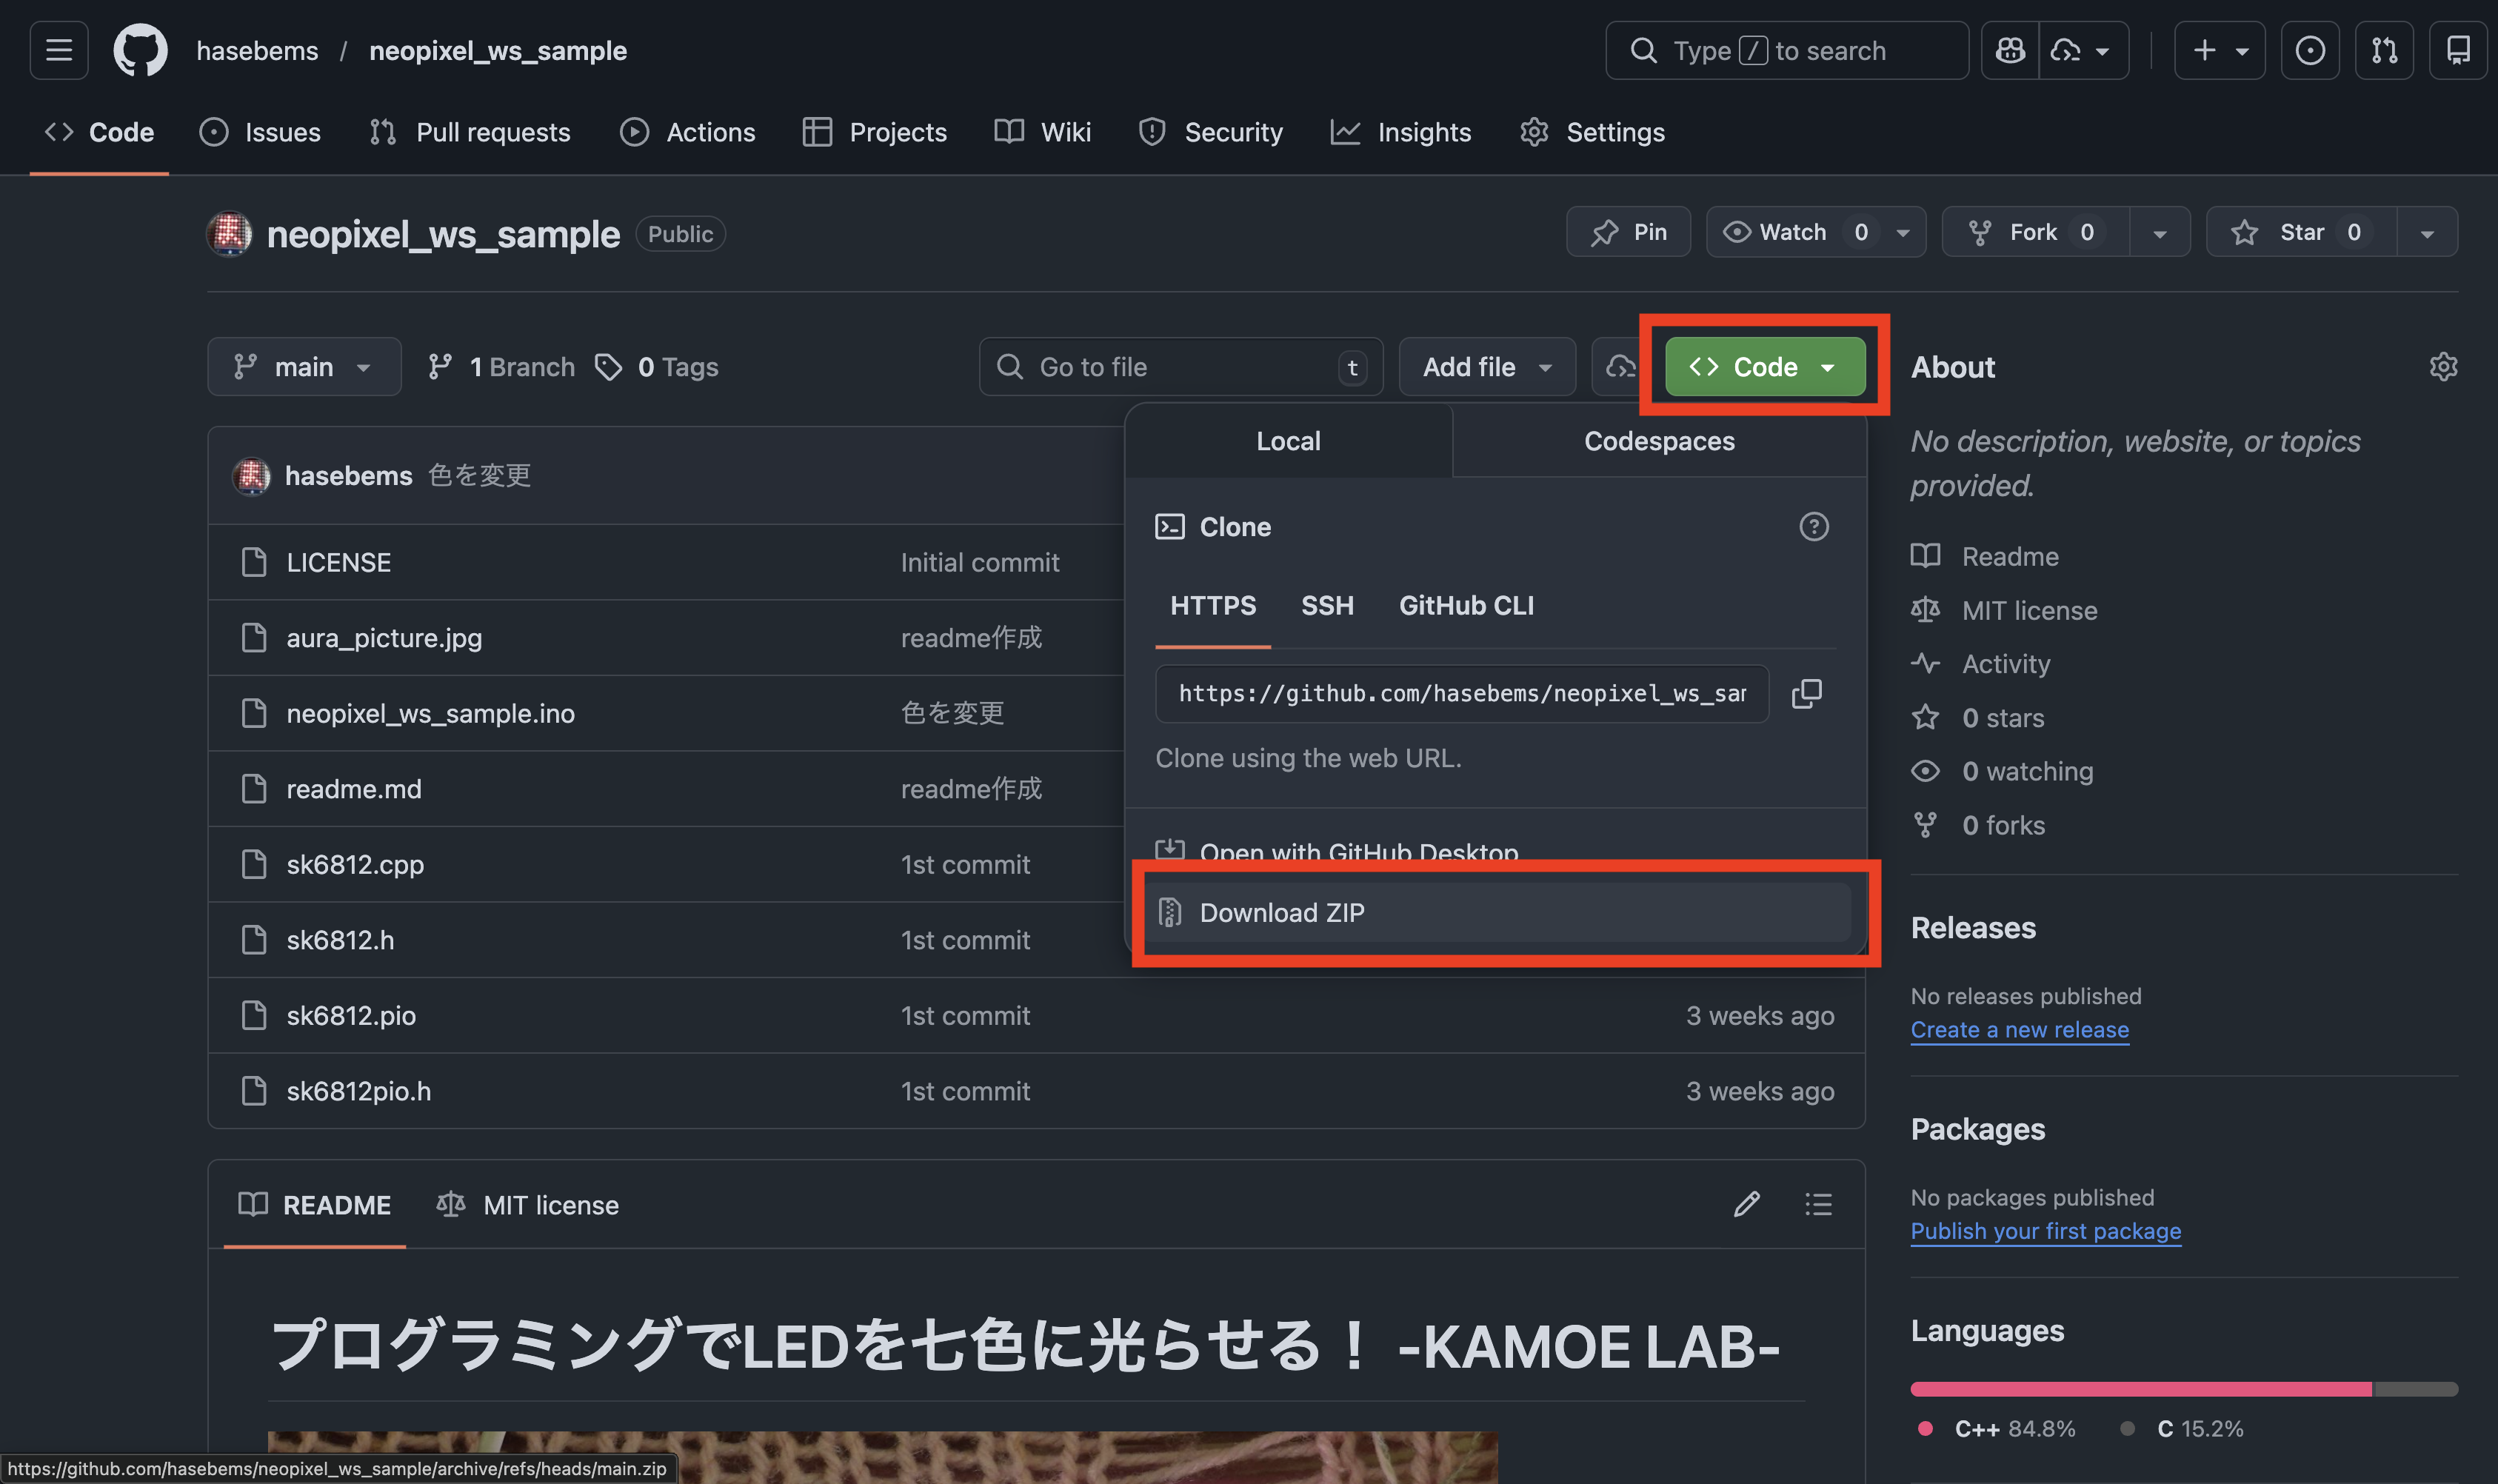The width and height of the screenshot is (2498, 1484).
Task: Select the SSH clone tab
Action: (1327, 605)
